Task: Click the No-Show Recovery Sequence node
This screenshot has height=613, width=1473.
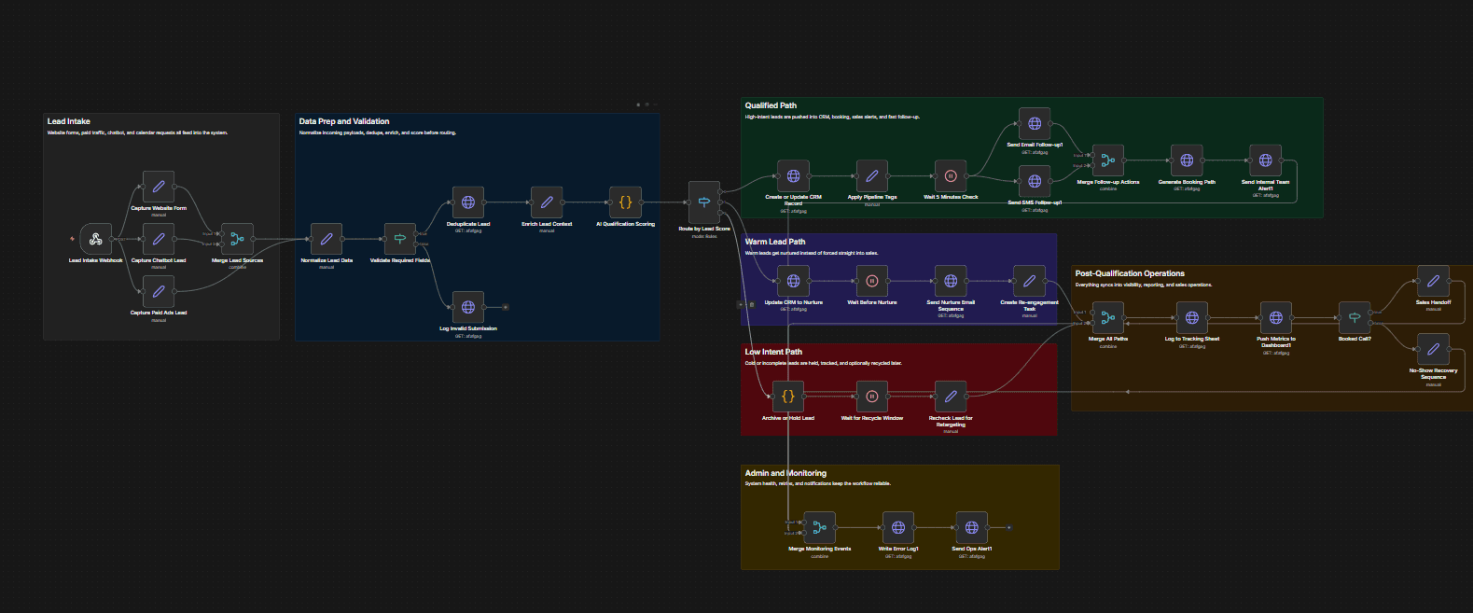Action: click(1433, 349)
